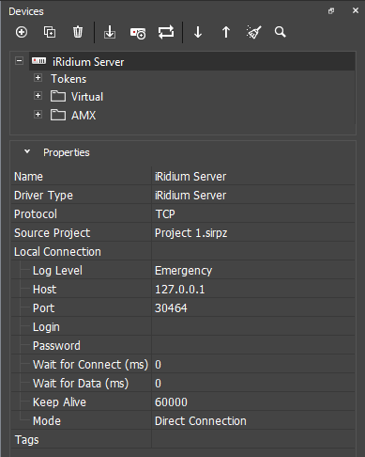365x457 pixels.
Task: Edit the Wait for Connect value
Action: point(253,364)
